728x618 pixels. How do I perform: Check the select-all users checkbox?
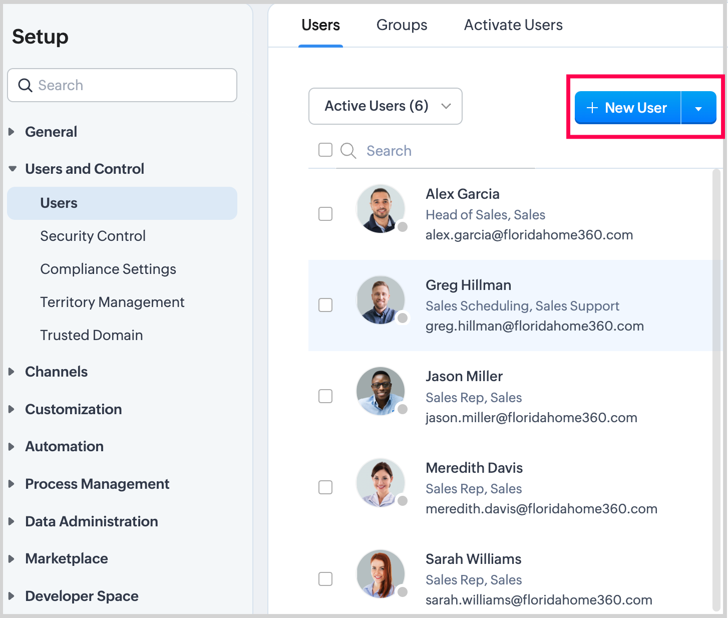tap(325, 150)
